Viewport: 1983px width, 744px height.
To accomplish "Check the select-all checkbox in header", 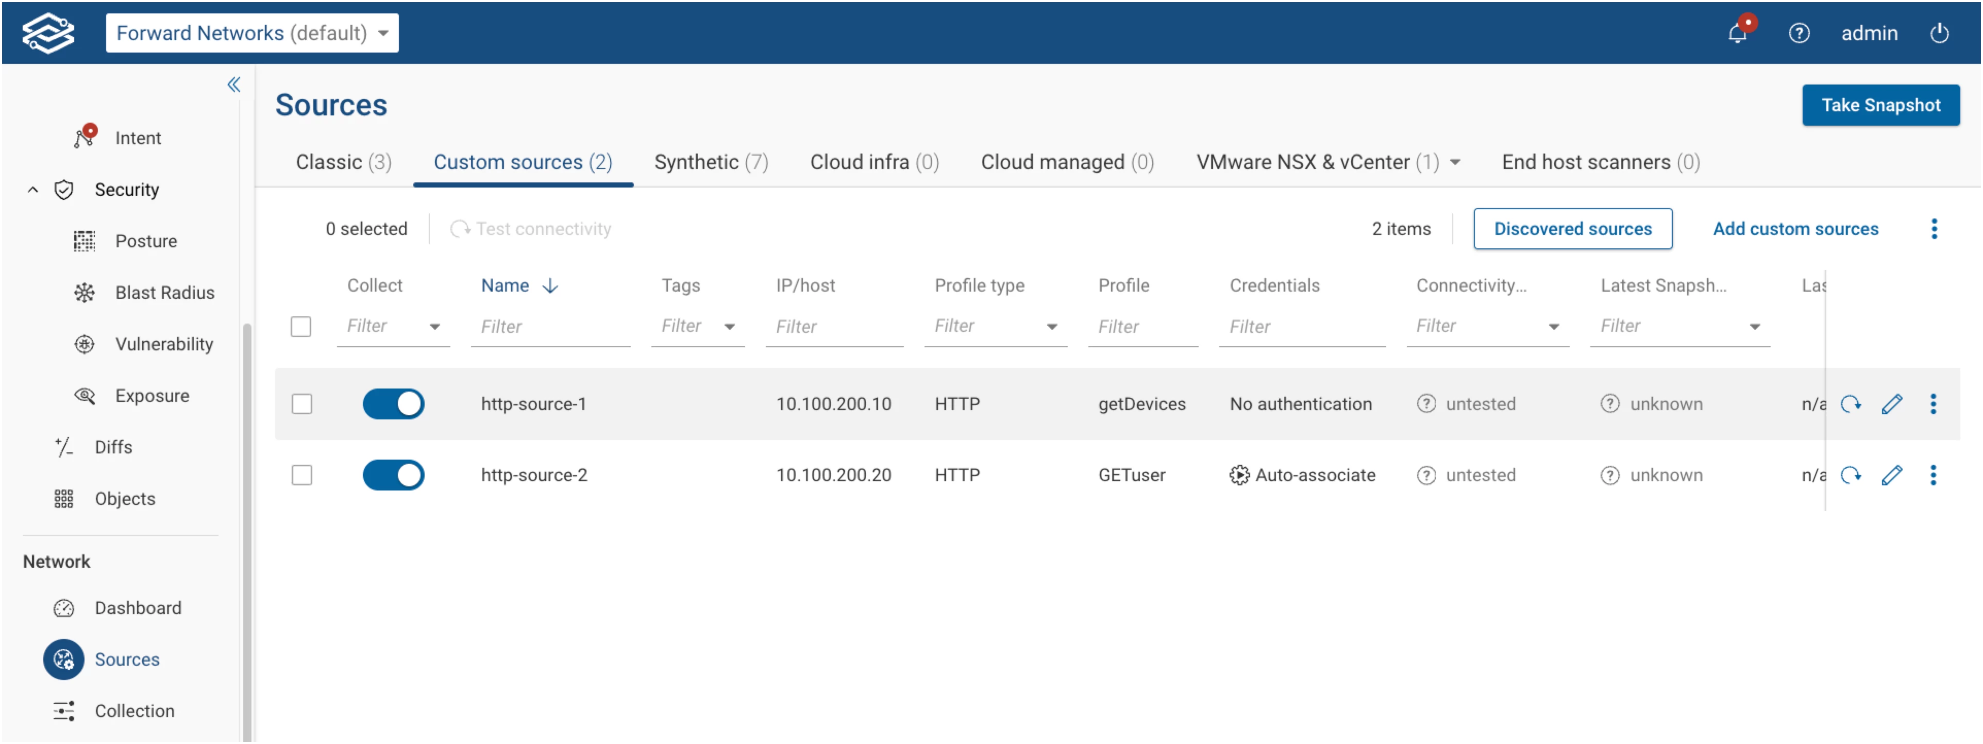I will [301, 326].
